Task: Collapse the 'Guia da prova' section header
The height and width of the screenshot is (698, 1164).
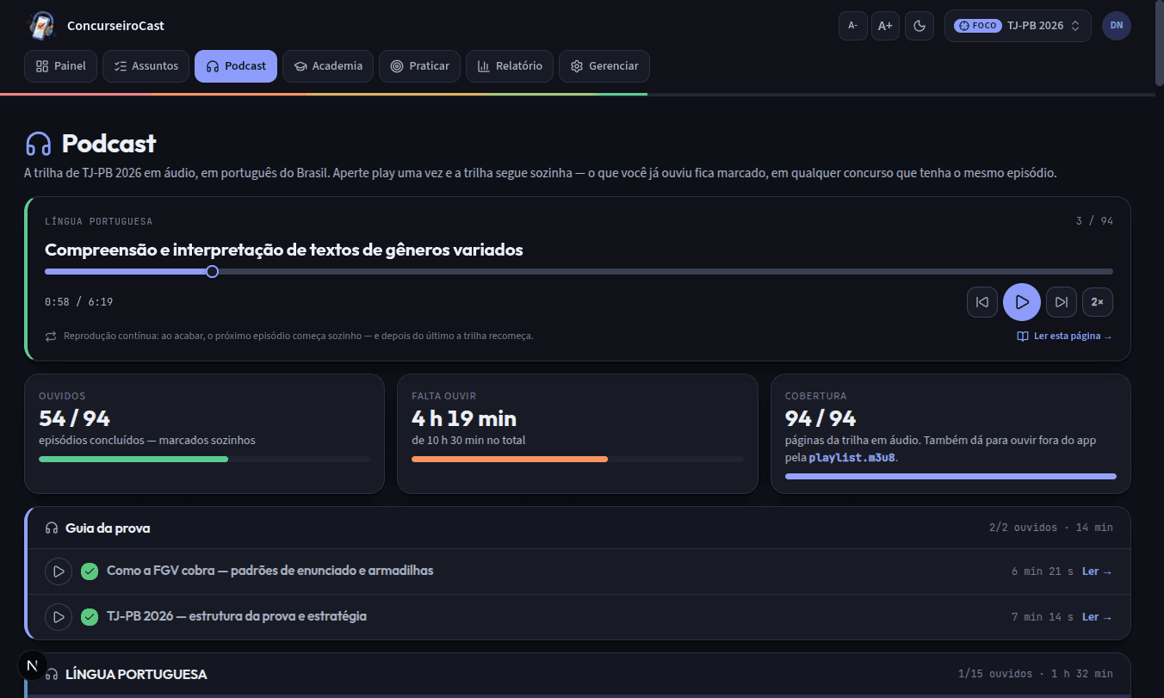Action: [579, 528]
